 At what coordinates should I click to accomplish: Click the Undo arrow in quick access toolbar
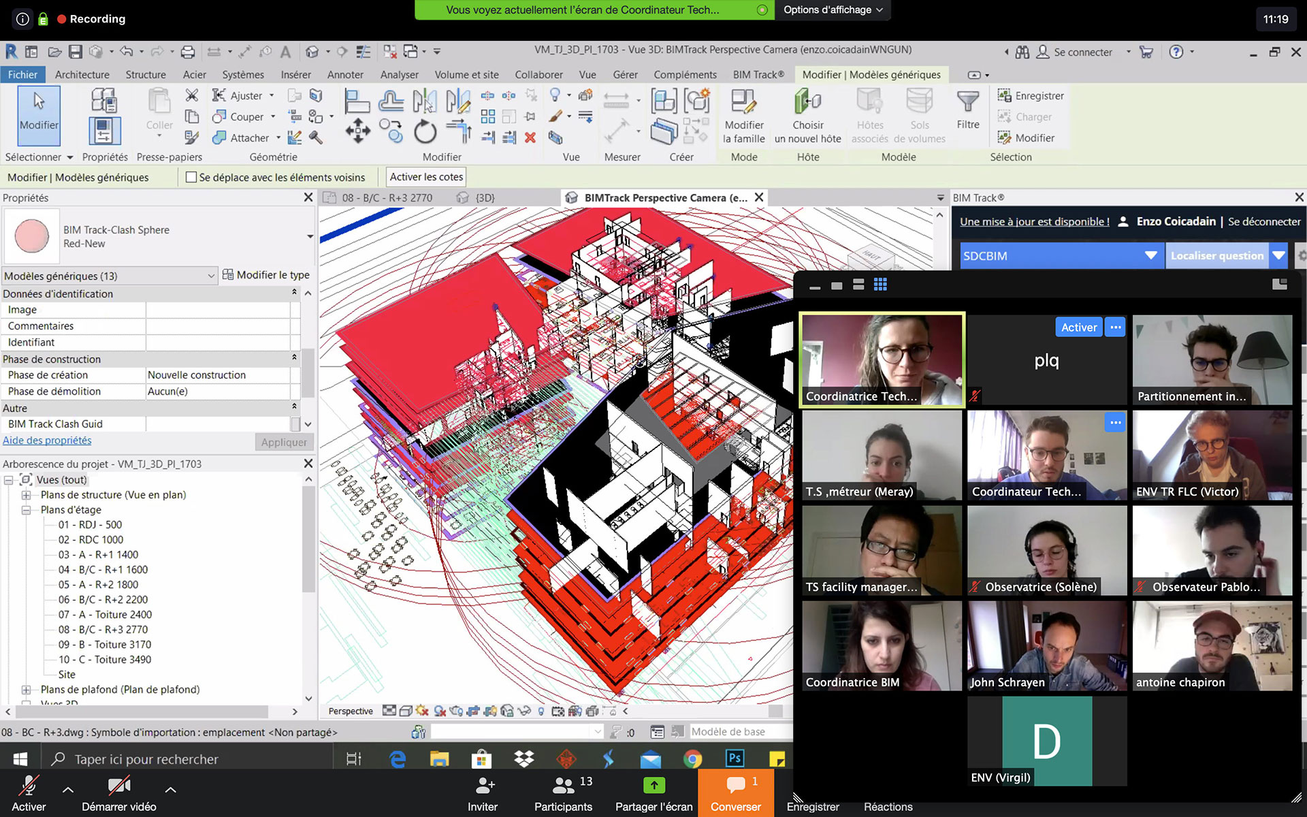[127, 52]
